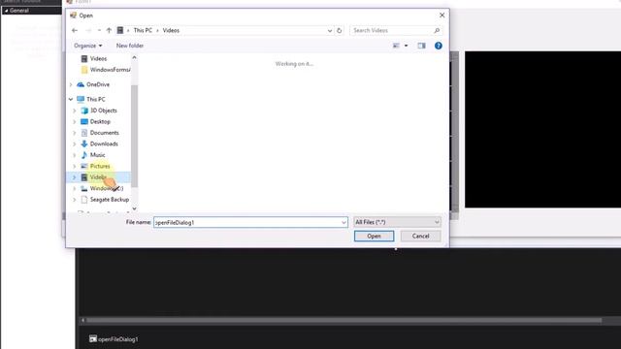Collapse the This PC node

(71, 99)
